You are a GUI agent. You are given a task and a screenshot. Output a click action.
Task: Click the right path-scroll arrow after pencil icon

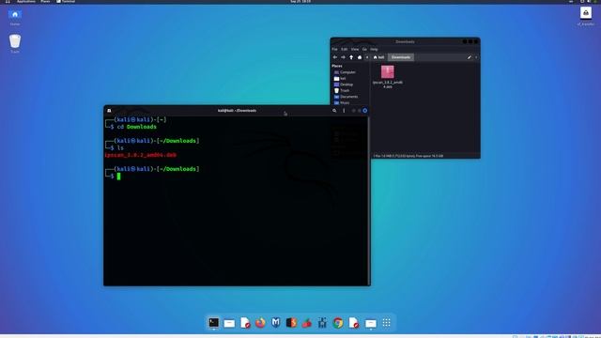[476, 57]
